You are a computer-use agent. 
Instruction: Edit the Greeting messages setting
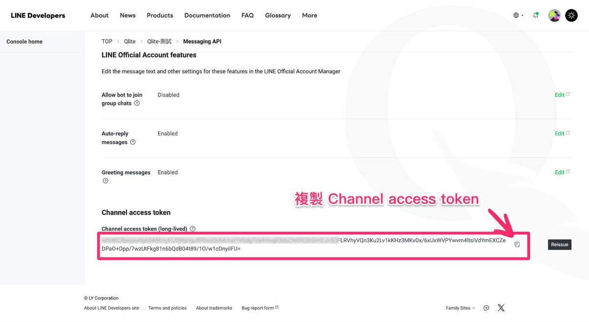562,173
